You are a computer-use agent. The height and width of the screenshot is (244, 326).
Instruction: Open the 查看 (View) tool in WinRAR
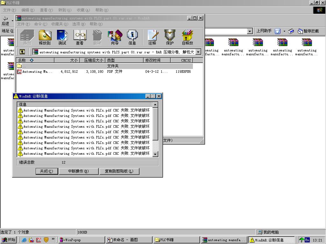80,37
